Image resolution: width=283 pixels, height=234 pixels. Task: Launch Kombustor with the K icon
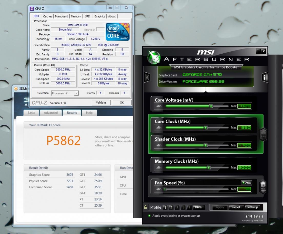[147, 77]
